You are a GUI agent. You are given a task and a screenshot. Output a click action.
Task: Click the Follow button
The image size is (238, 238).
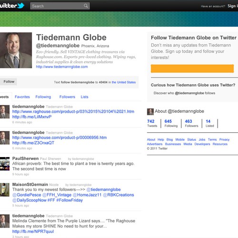point(9,81)
